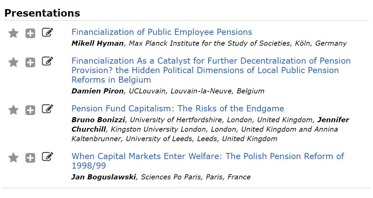Star the Financialization of Public Employee Pensions presentation

13,33
